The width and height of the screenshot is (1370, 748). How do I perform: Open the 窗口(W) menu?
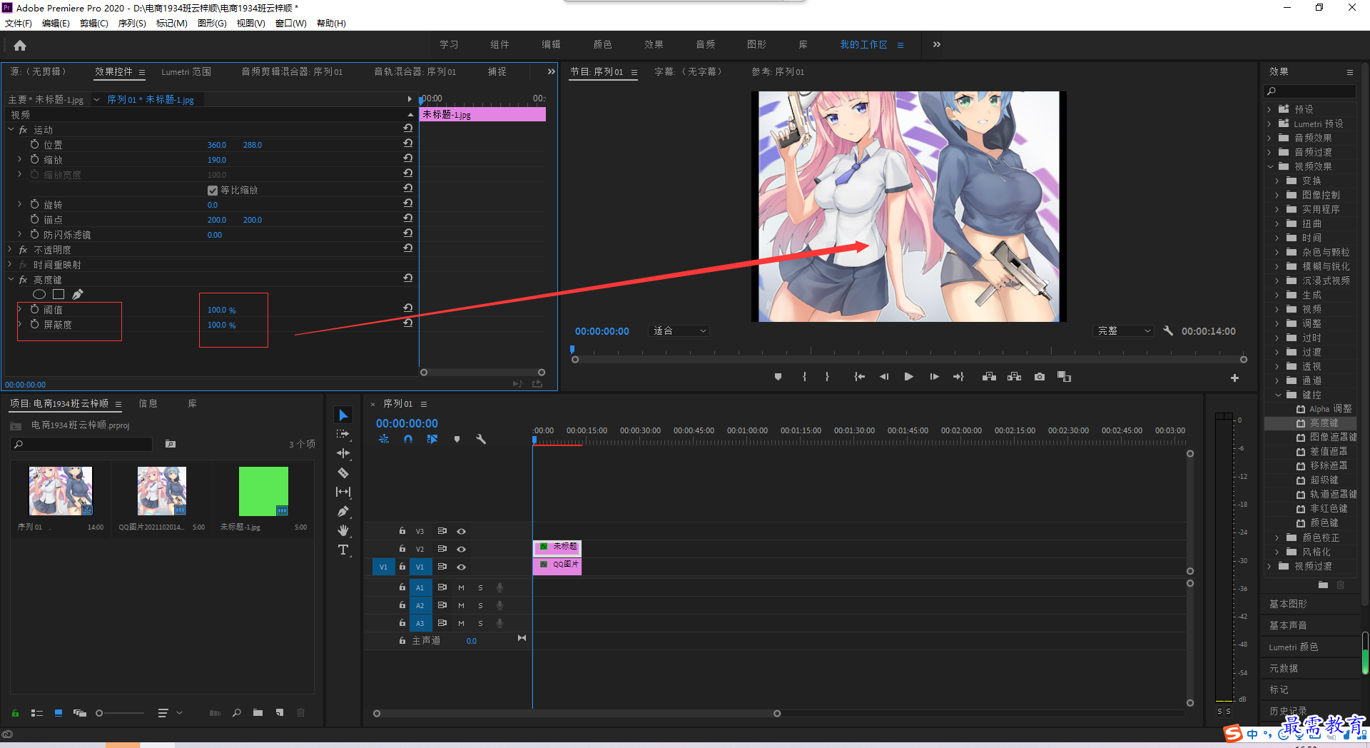[x=291, y=24]
